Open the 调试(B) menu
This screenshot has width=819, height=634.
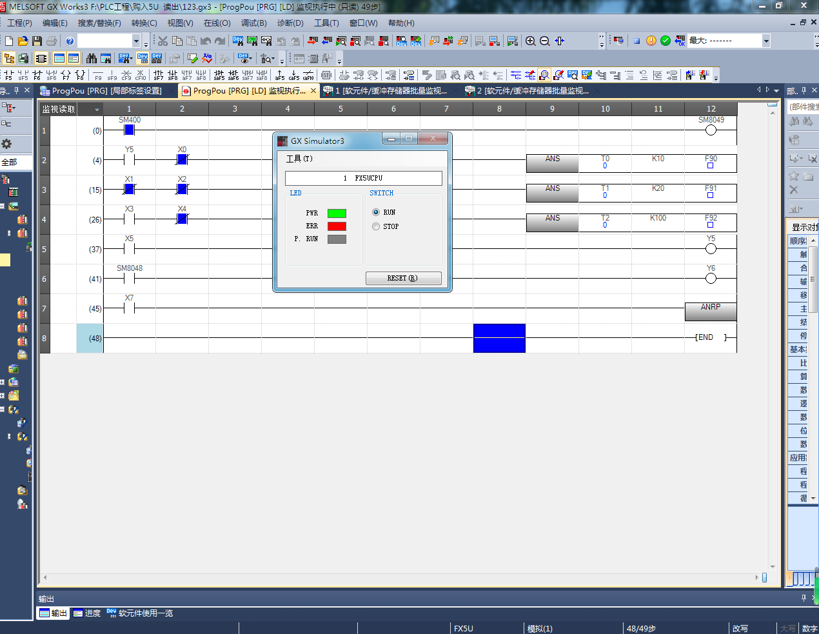pyautogui.click(x=253, y=23)
